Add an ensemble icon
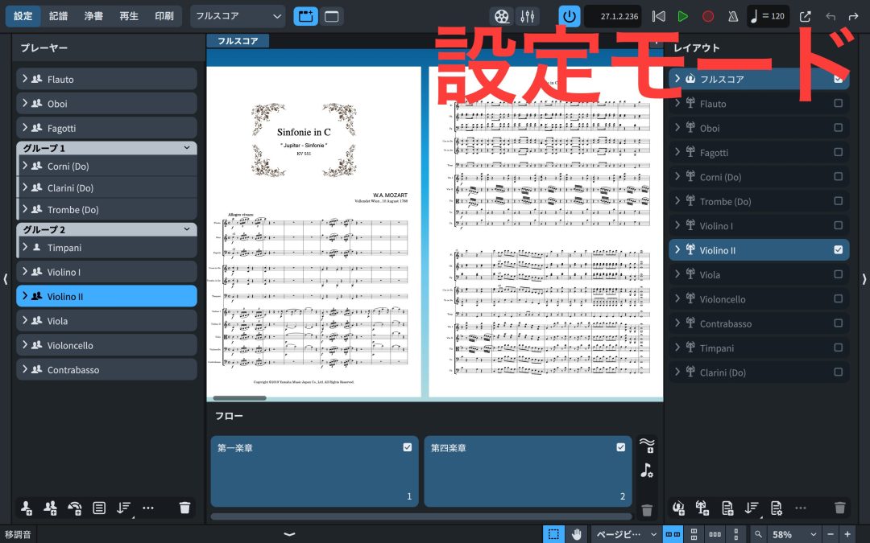This screenshot has height=543, width=870. (75, 508)
